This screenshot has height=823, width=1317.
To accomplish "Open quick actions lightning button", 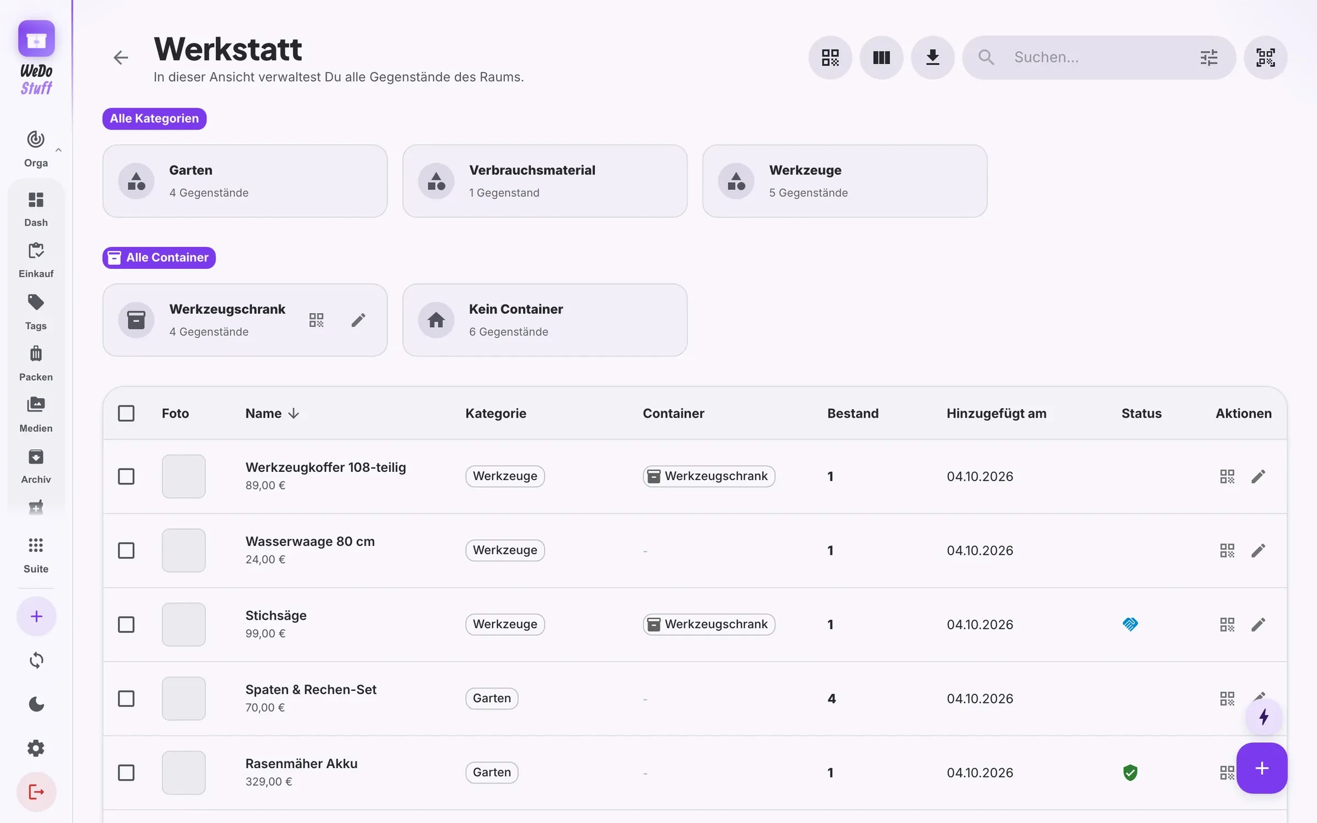I will [x=1264, y=717].
